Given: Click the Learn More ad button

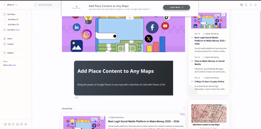Looking at the screenshot, I should click(176, 7).
